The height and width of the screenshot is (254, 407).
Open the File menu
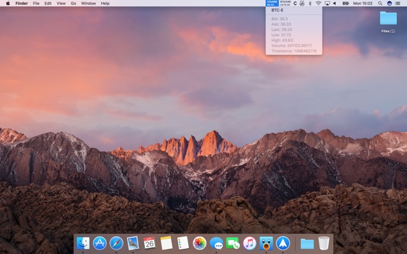36,3
